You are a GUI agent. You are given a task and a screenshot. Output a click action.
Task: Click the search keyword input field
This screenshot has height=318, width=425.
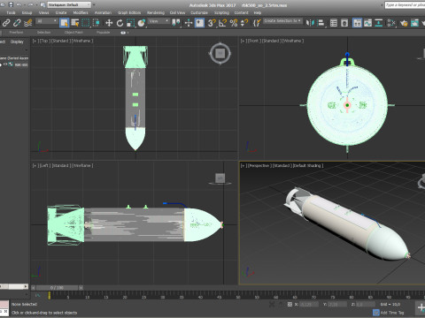pos(405,5)
